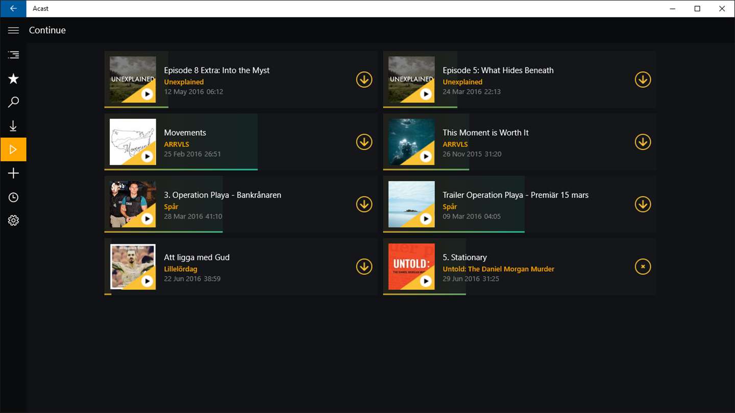735x413 pixels.
Task: Open search from the sidebar magnifier
Action: 13,102
